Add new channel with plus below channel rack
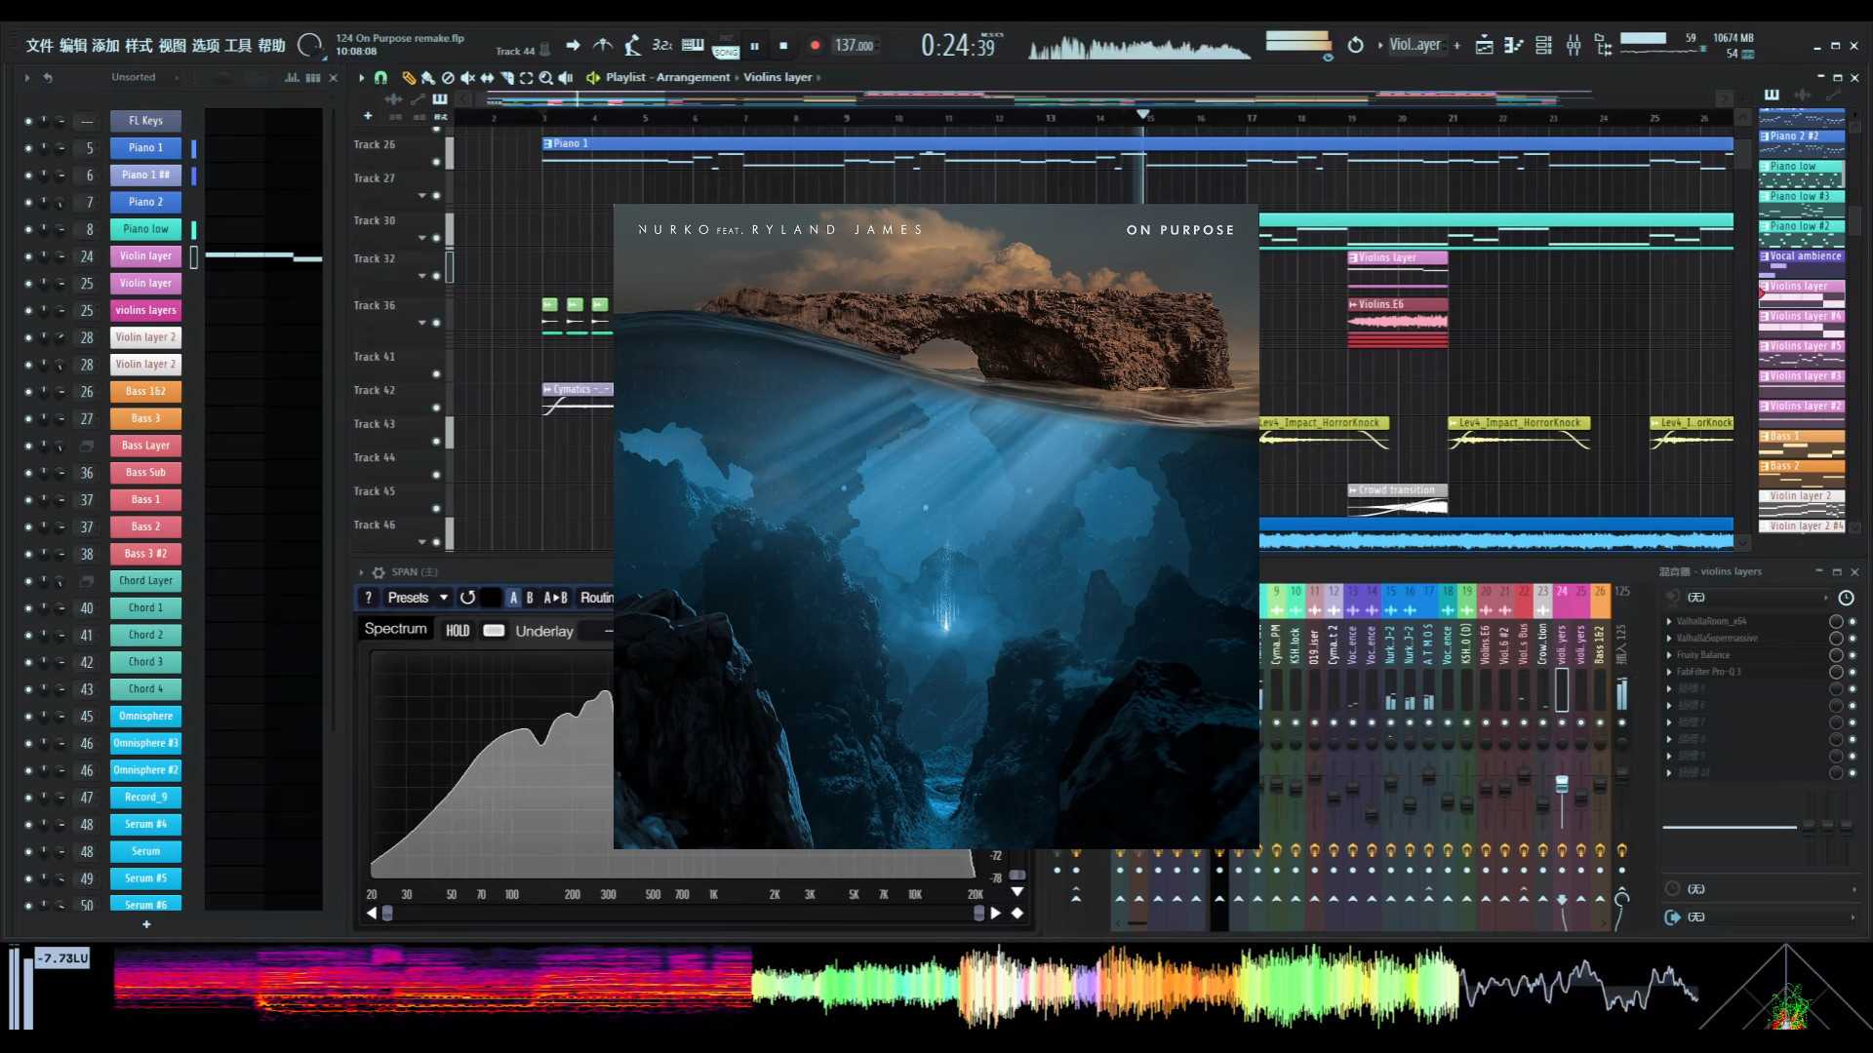The height and width of the screenshot is (1053, 1873). pos(146,924)
